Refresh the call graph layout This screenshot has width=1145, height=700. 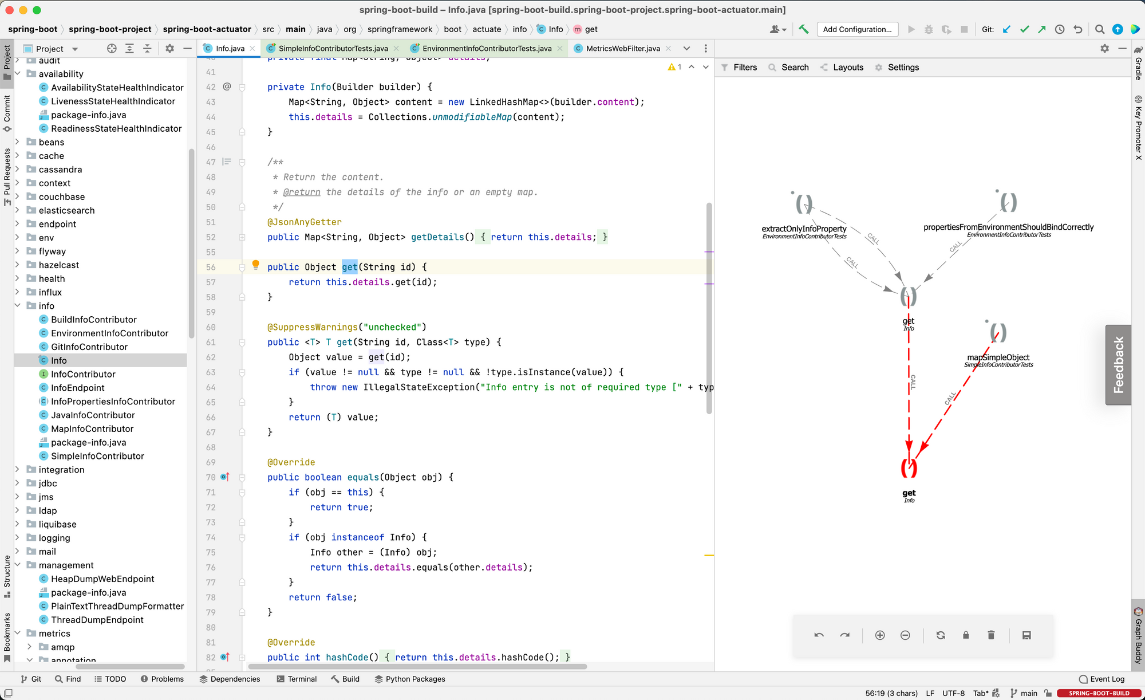[x=941, y=635]
